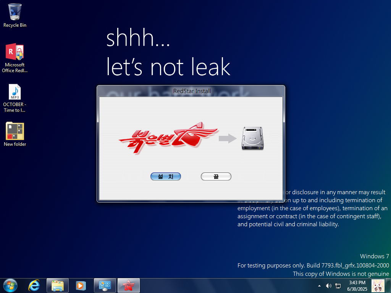The width and height of the screenshot is (391, 293).
Task: Open the volume speaker tray icon
Action: pyautogui.click(x=328, y=286)
